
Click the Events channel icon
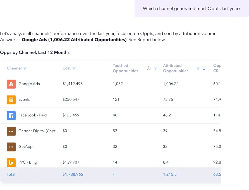coord(11,100)
